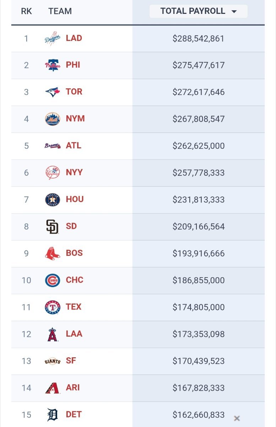Click the Phillies team logo
The image size is (276, 427).
click(x=52, y=65)
